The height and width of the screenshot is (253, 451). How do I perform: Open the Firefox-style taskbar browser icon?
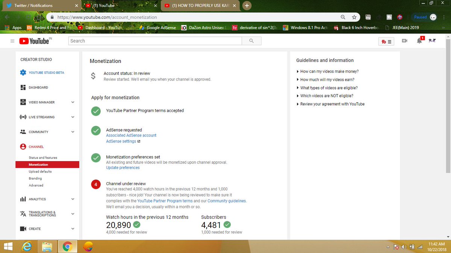coord(88,246)
